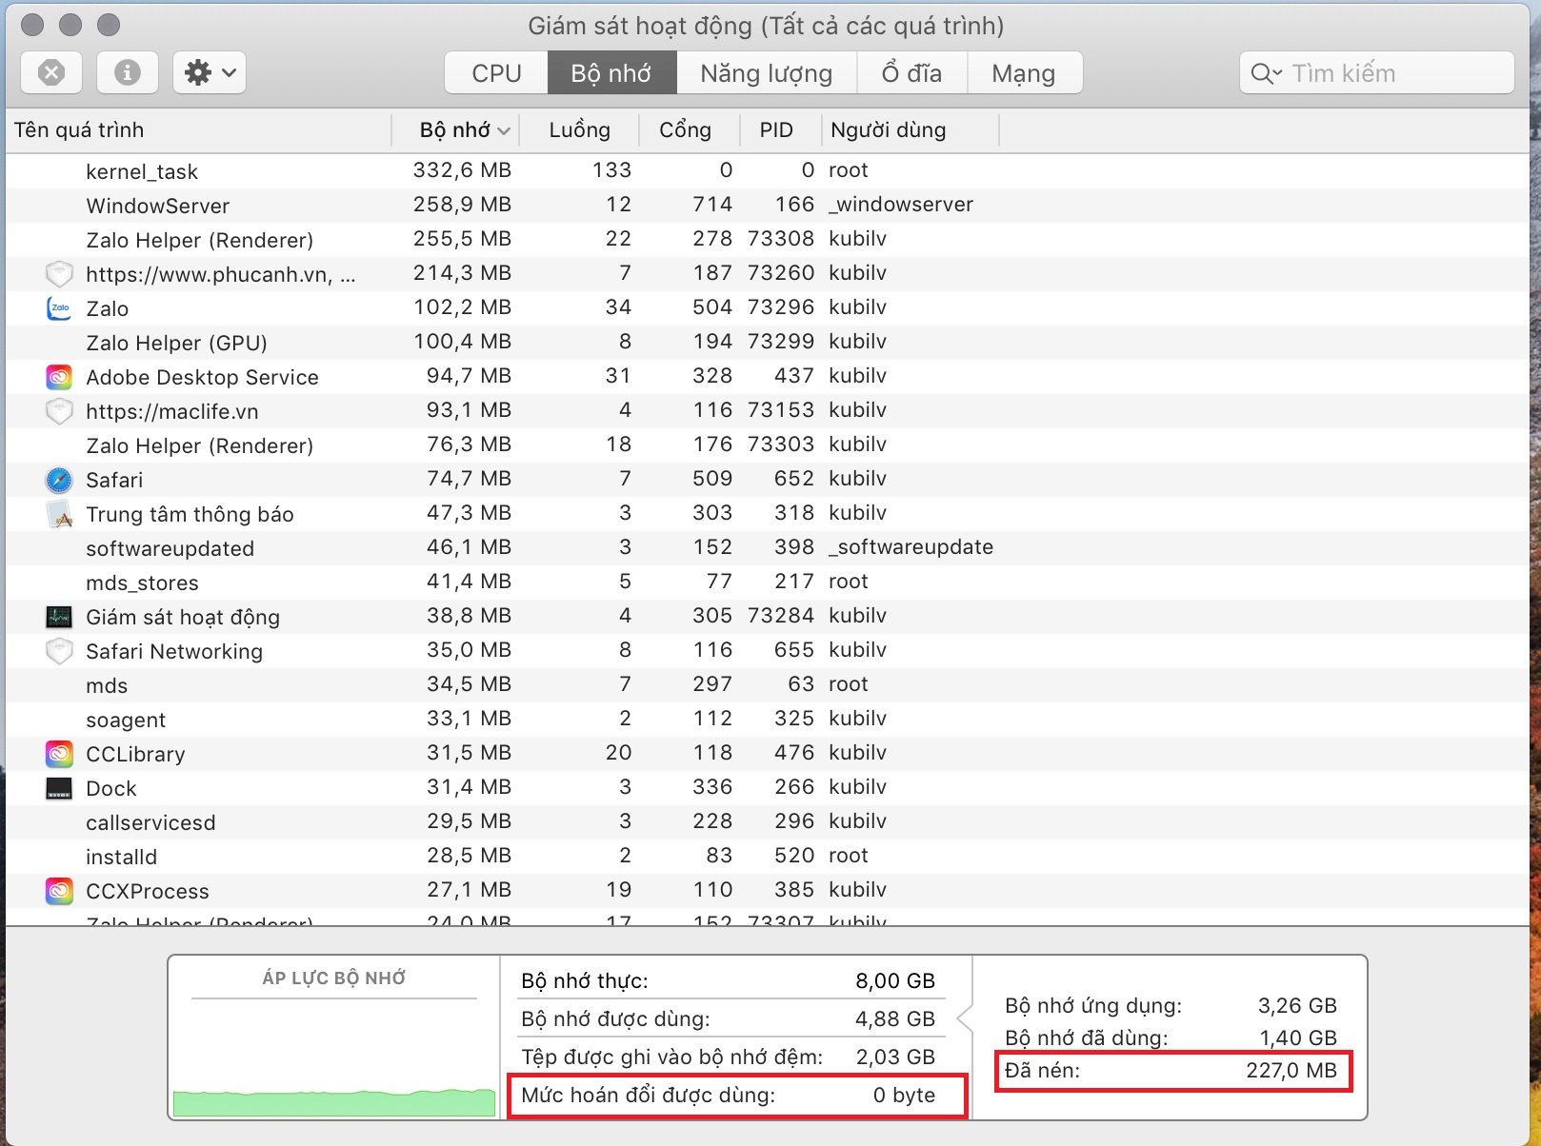Switch to the Ổ đĩa tab
The image size is (1541, 1146).
tap(911, 73)
